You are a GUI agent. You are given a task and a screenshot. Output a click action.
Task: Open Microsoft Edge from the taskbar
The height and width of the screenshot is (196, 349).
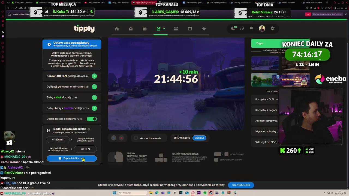[157, 193]
